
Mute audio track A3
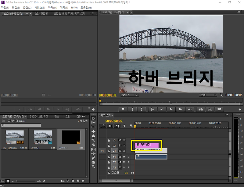tap(124, 167)
